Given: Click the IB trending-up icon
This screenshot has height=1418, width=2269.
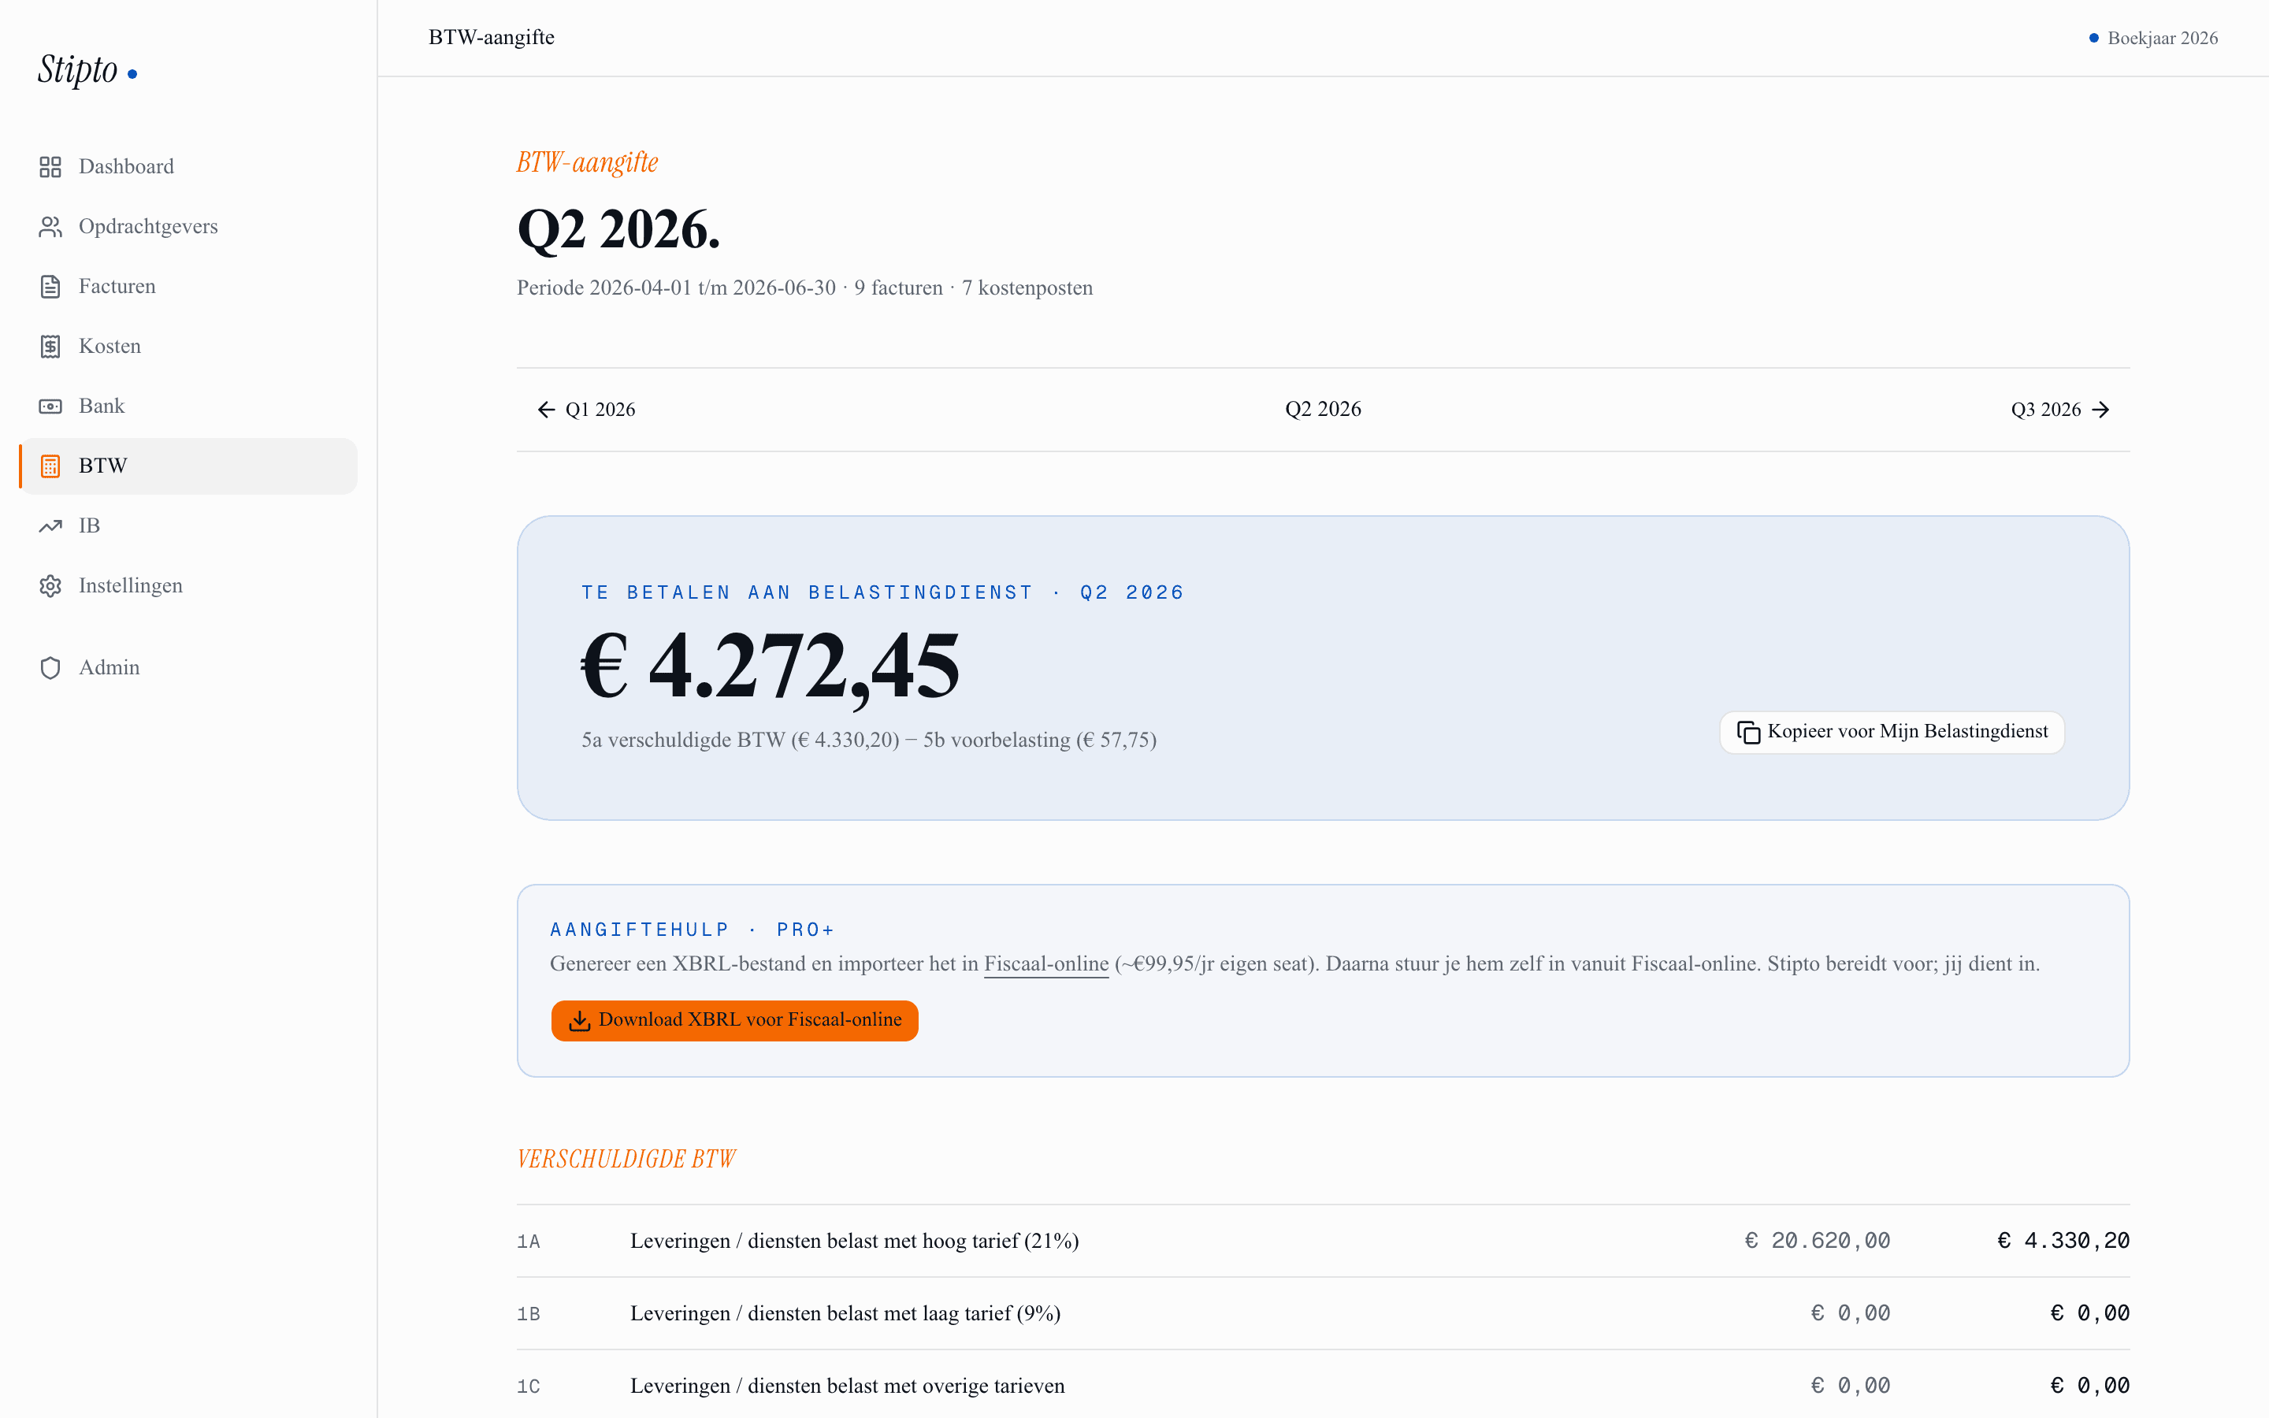Looking at the screenshot, I should [x=50, y=526].
